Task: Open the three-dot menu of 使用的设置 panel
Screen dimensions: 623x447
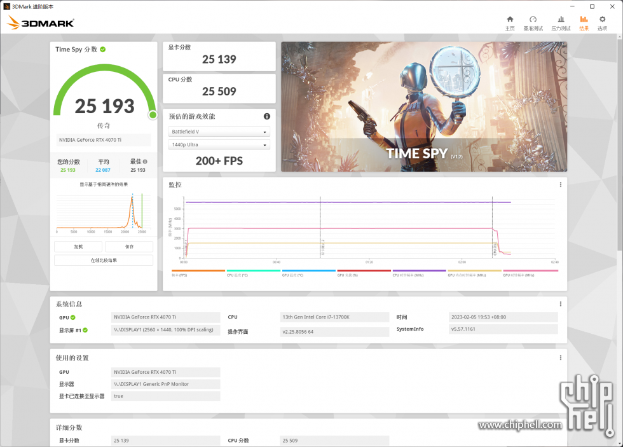Action: (561, 357)
